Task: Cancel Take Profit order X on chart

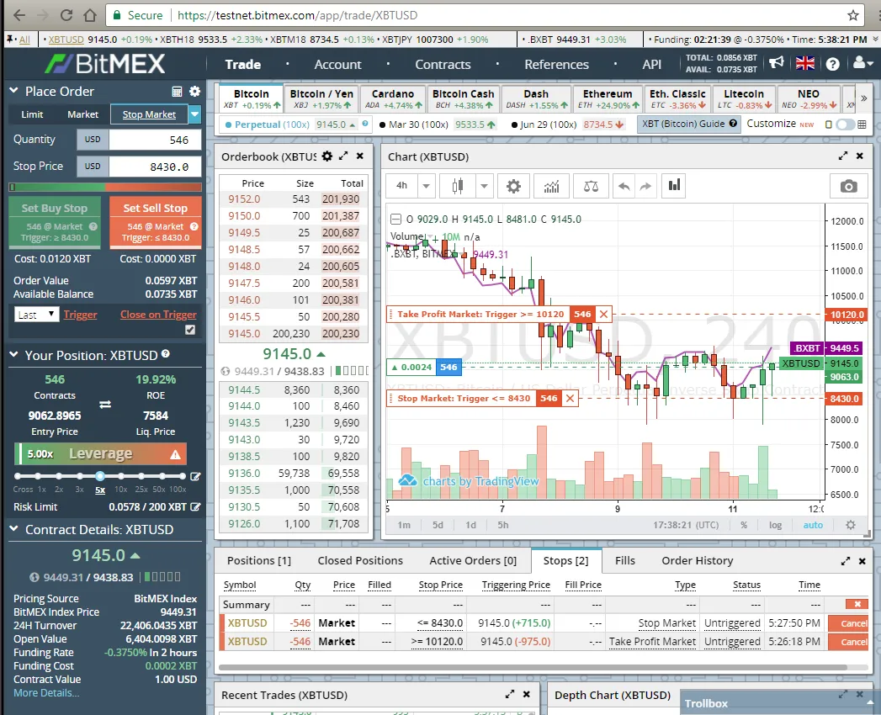Action: click(603, 314)
